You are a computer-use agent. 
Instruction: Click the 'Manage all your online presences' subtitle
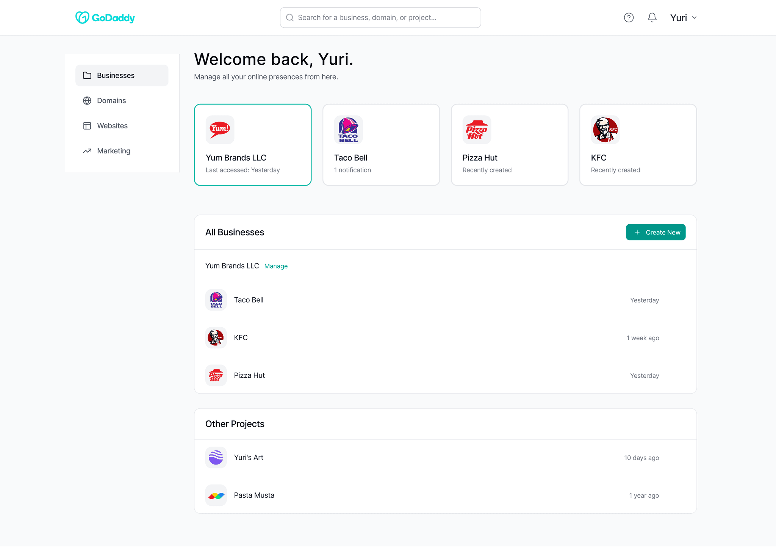[266, 77]
